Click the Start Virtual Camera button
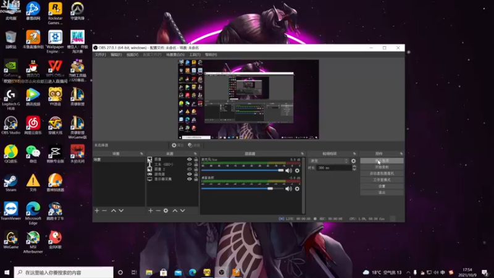 coord(382,174)
